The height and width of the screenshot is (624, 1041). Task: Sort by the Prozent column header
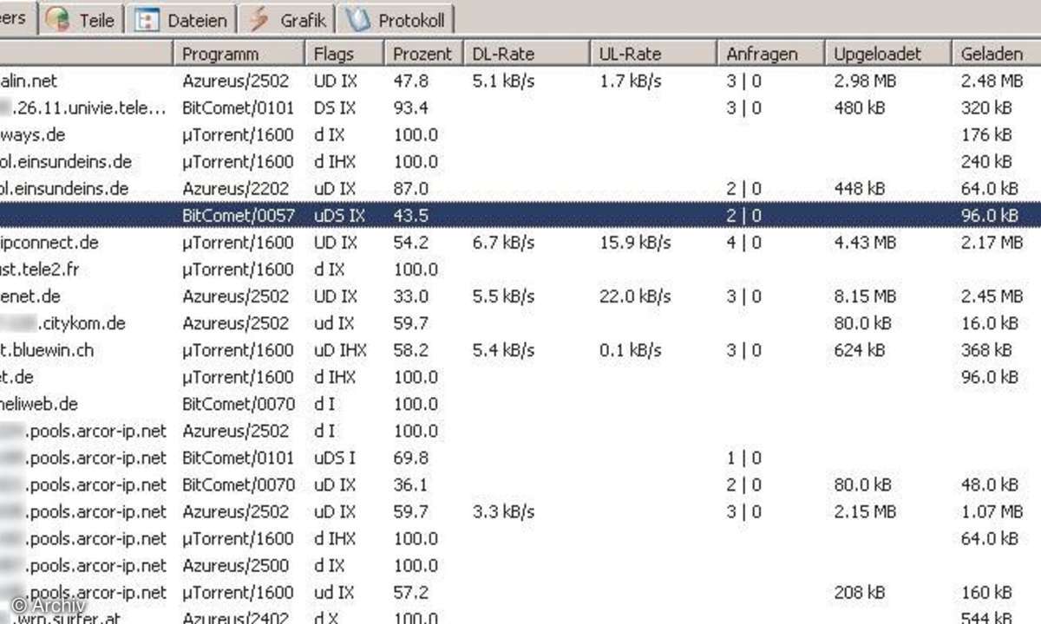click(x=423, y=54)
